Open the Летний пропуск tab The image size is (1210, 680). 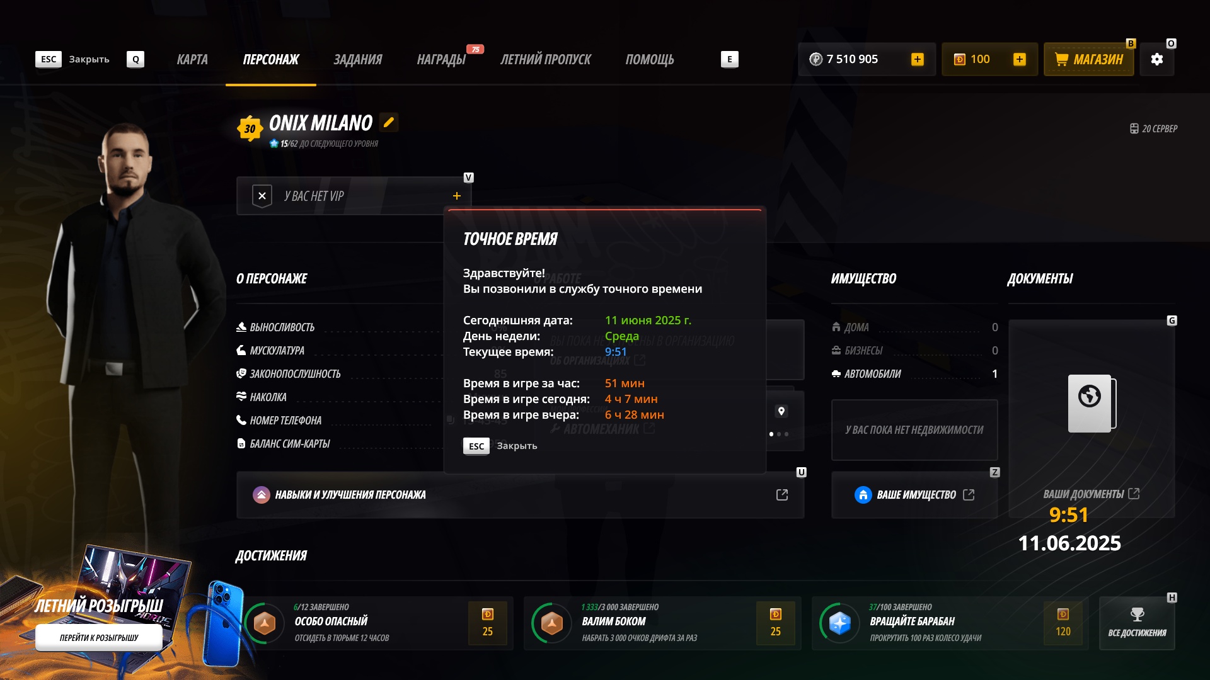[x=546, y=59]
